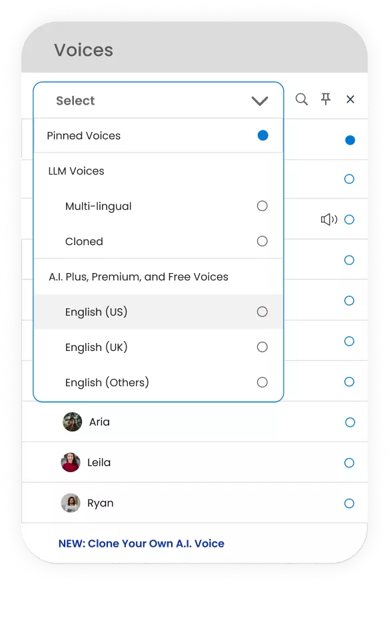Click Ryan's avatar picture
The height and width of the screenshot is (640, 389).
tap(71, 503)
